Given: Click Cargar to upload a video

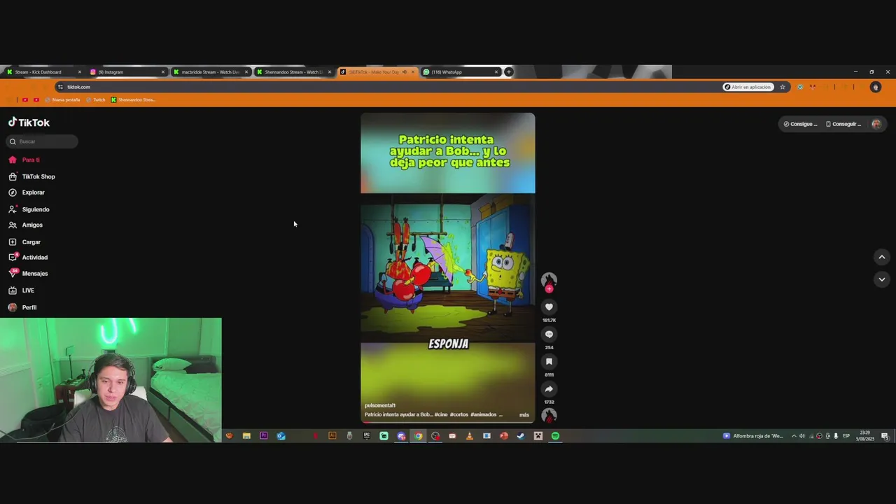Looking at the screenshot, I should pyautogui.click(x=24, y=241).
